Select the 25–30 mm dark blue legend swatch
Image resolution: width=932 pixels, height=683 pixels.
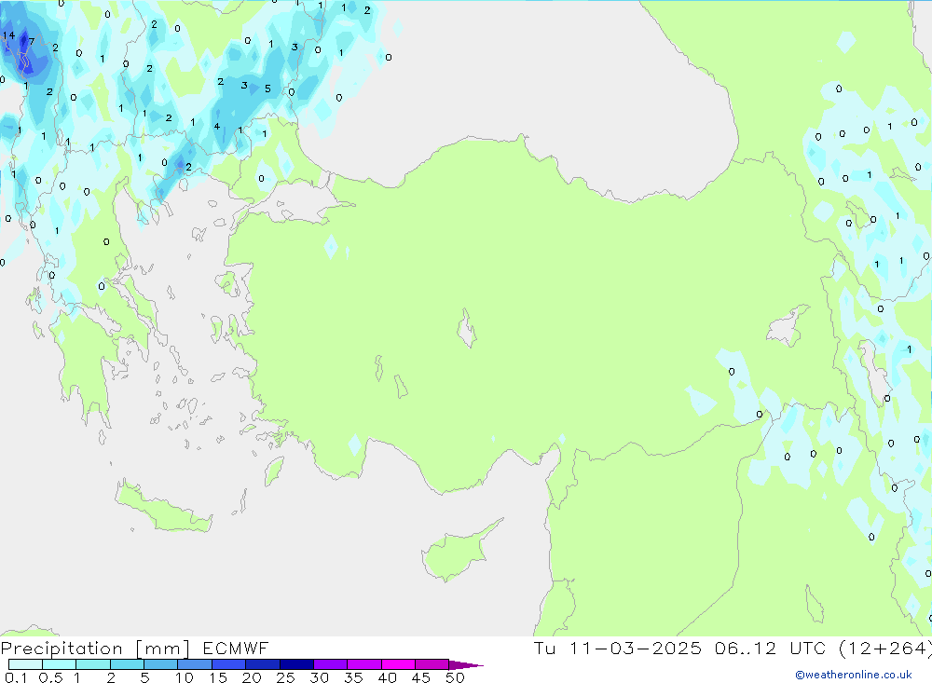pos(296,664)
